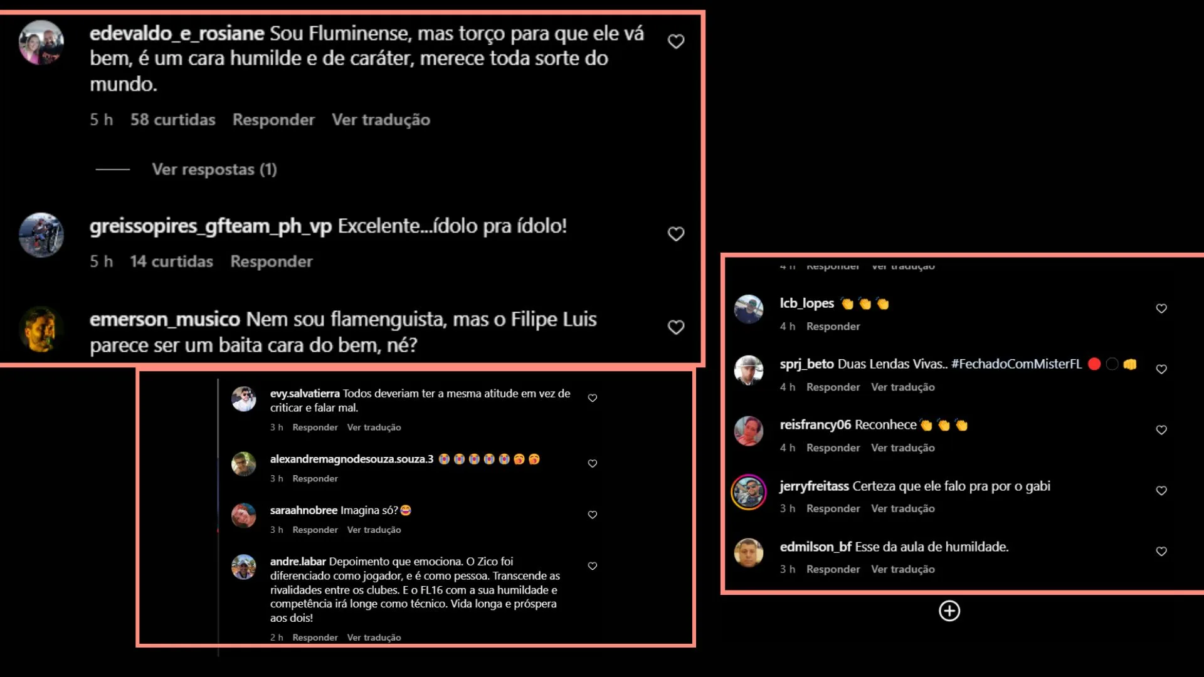The height and width of the screenshot is (677, 1204).
Task: Toggle like on jerryfreitass's comment
Action: tap(1161, 491)
